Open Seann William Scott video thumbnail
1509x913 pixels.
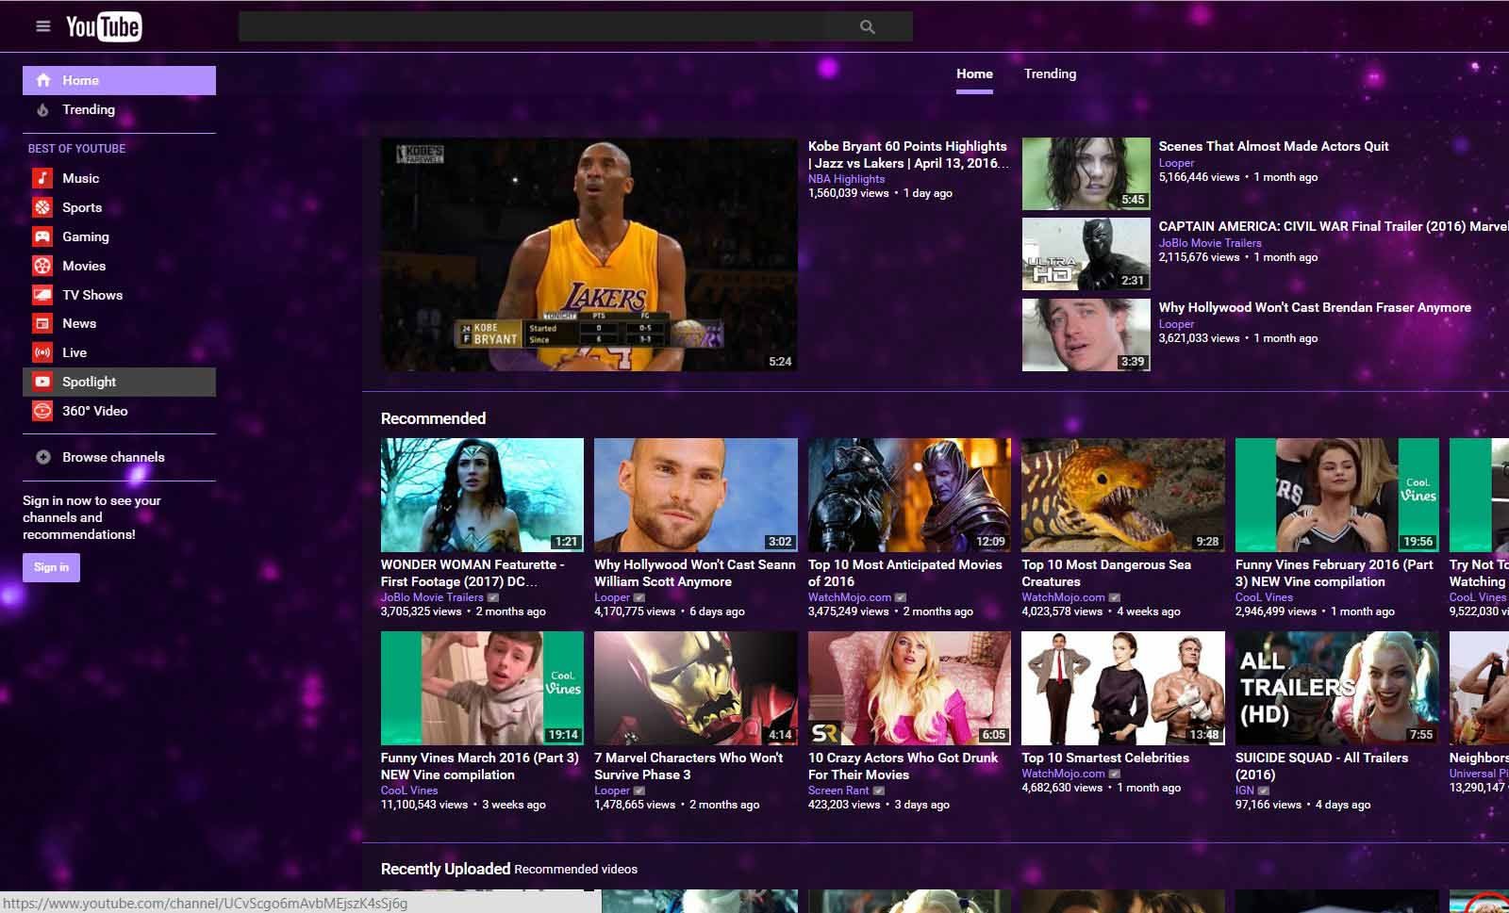tap(696, 495)
